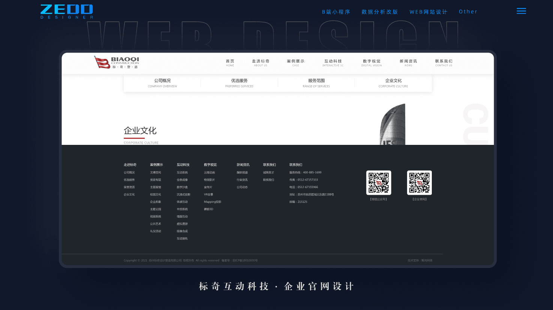
Task: Click footer link 校园文化
Action: (155, 194)
